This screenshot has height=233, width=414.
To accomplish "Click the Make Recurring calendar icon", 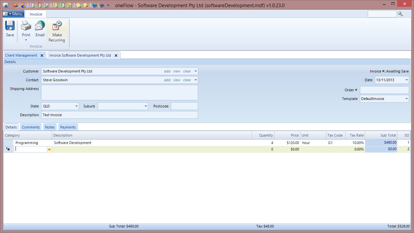I will point(57,26).
